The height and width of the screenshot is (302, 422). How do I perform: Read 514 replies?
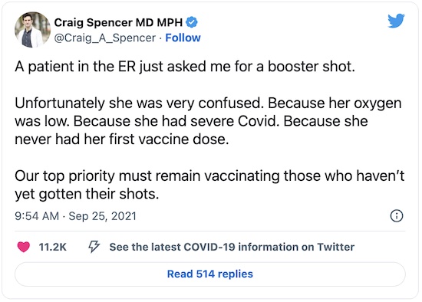pyautogui.click(x=210, y=274)
